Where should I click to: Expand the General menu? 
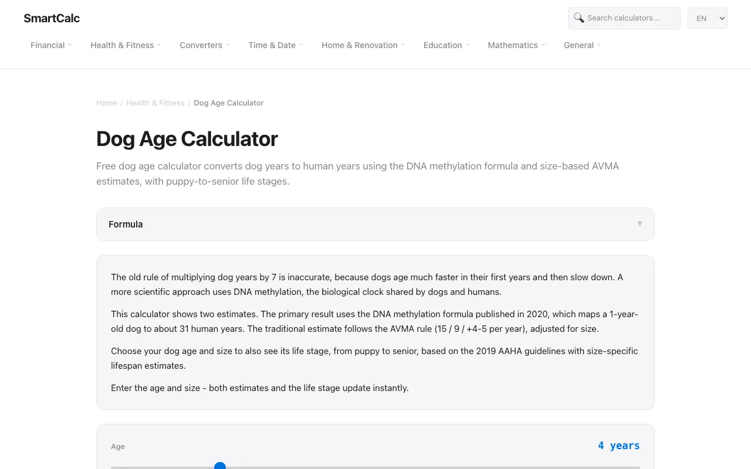click(x=583, y=45)
